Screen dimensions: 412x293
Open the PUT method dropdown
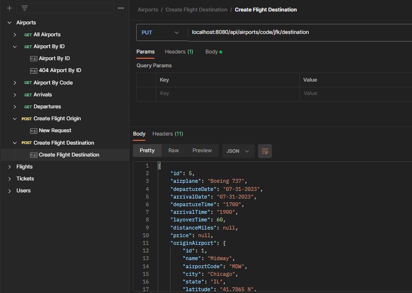160,32
